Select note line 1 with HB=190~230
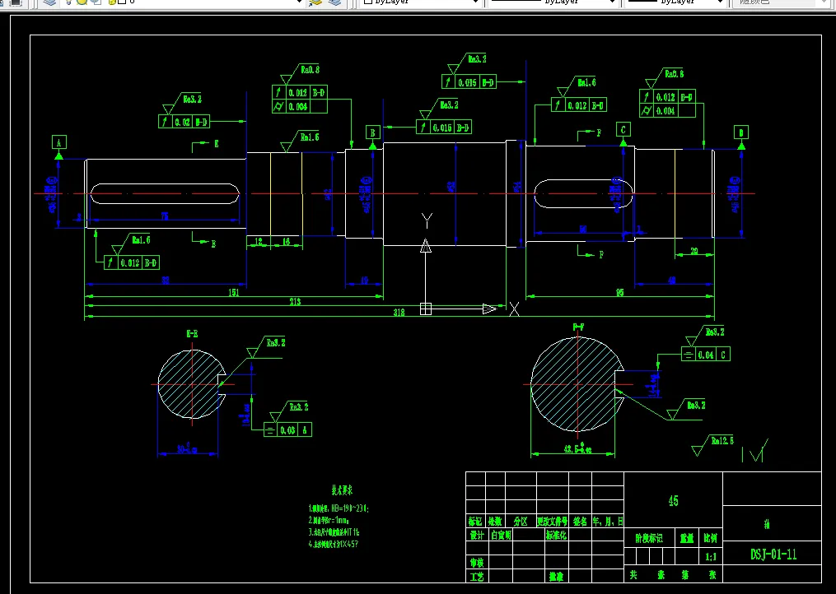 coord(339,508)
